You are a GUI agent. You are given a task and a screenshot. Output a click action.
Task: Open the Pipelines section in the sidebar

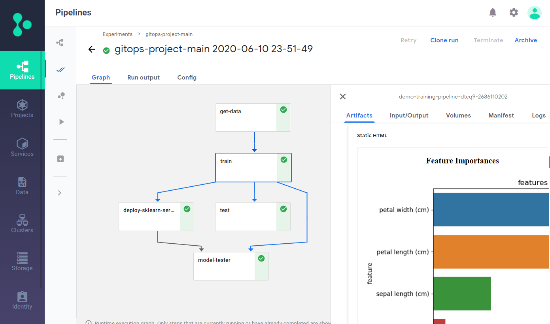22,70
